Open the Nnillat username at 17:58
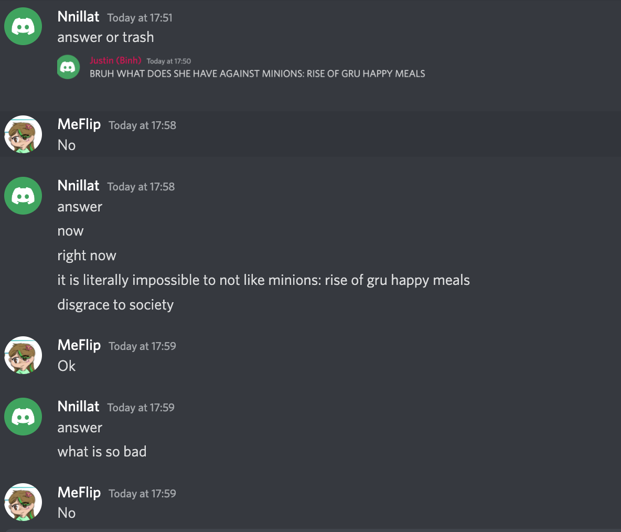The image size is (621, 532). pos(78,186)
